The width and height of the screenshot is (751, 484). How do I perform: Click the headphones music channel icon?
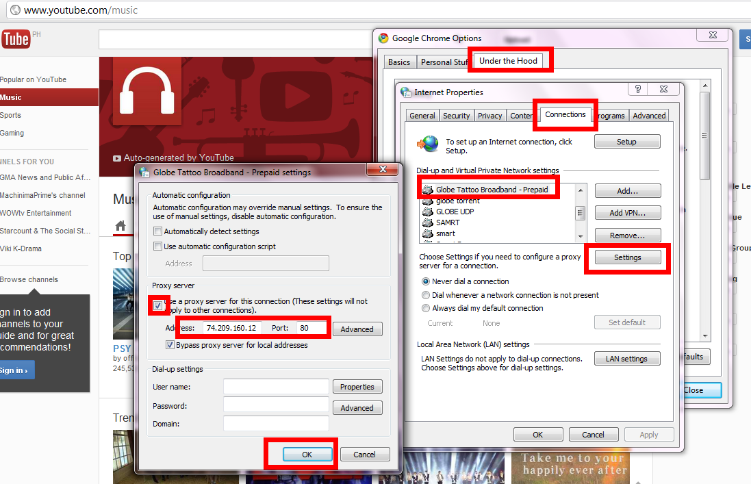coord(147,91)
